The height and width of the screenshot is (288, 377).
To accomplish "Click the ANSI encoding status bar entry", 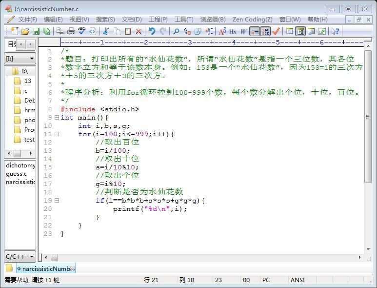I will click(298, 280).
